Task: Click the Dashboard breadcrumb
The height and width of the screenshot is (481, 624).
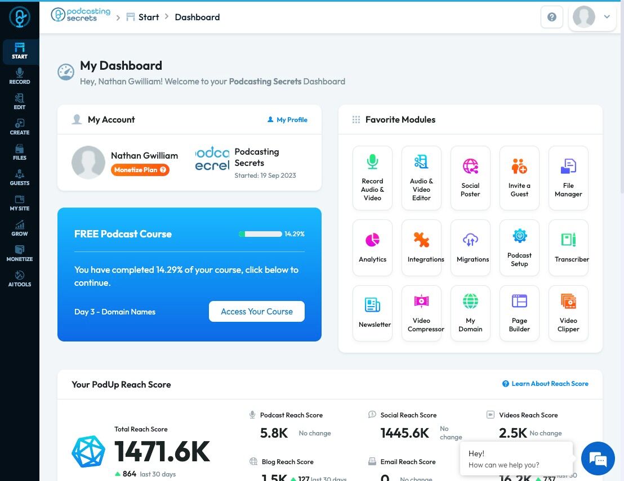Action: [197, 17]
